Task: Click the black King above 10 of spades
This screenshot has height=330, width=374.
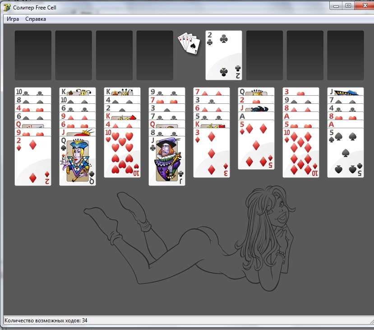Action: tap(78, 92)
